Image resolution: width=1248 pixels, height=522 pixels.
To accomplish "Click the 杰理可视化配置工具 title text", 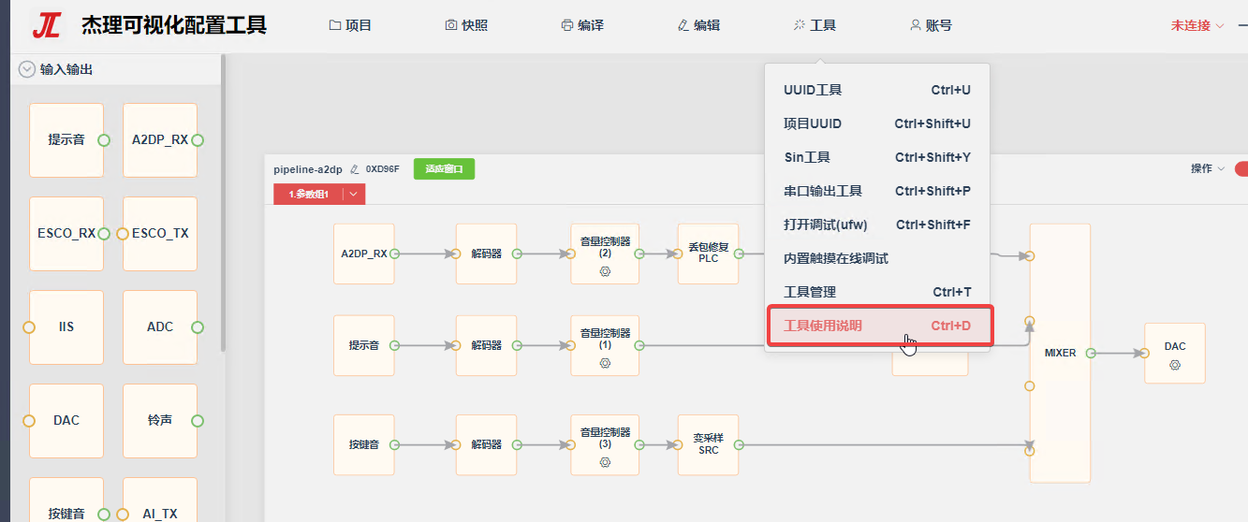I will [174, 25].
